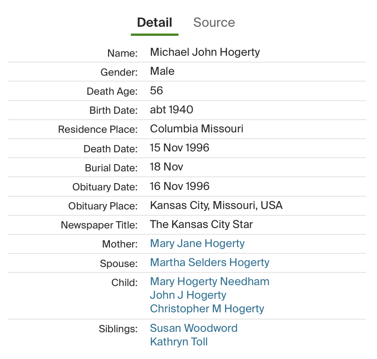Click the Death Age value 56
Screen dimensions: 377x359
(156, 91)
